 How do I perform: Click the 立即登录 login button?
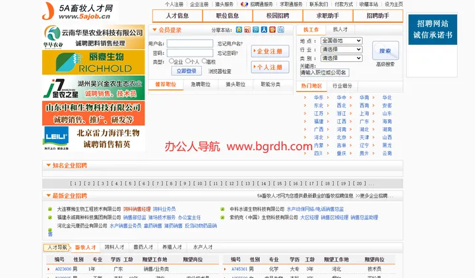point(187,71)
